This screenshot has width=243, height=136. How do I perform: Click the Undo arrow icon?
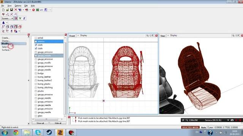click(42, 10)
